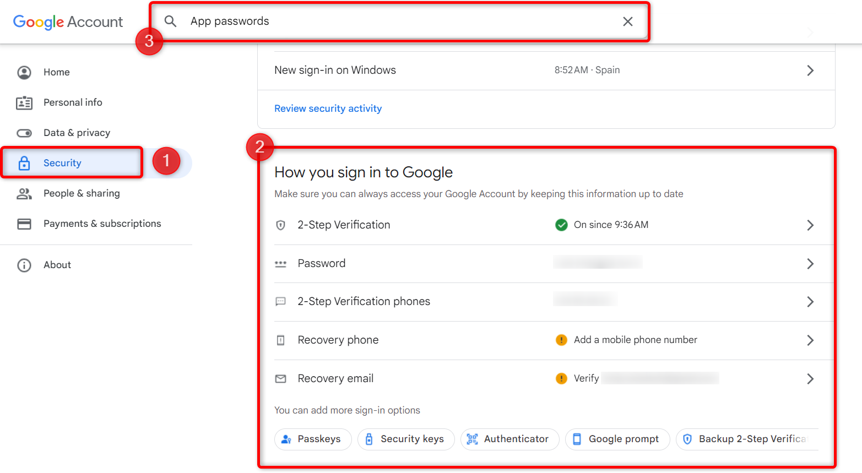Click the search magnifier icon
This screenshot has height=473, width=862.
click(x=171, y=21)
